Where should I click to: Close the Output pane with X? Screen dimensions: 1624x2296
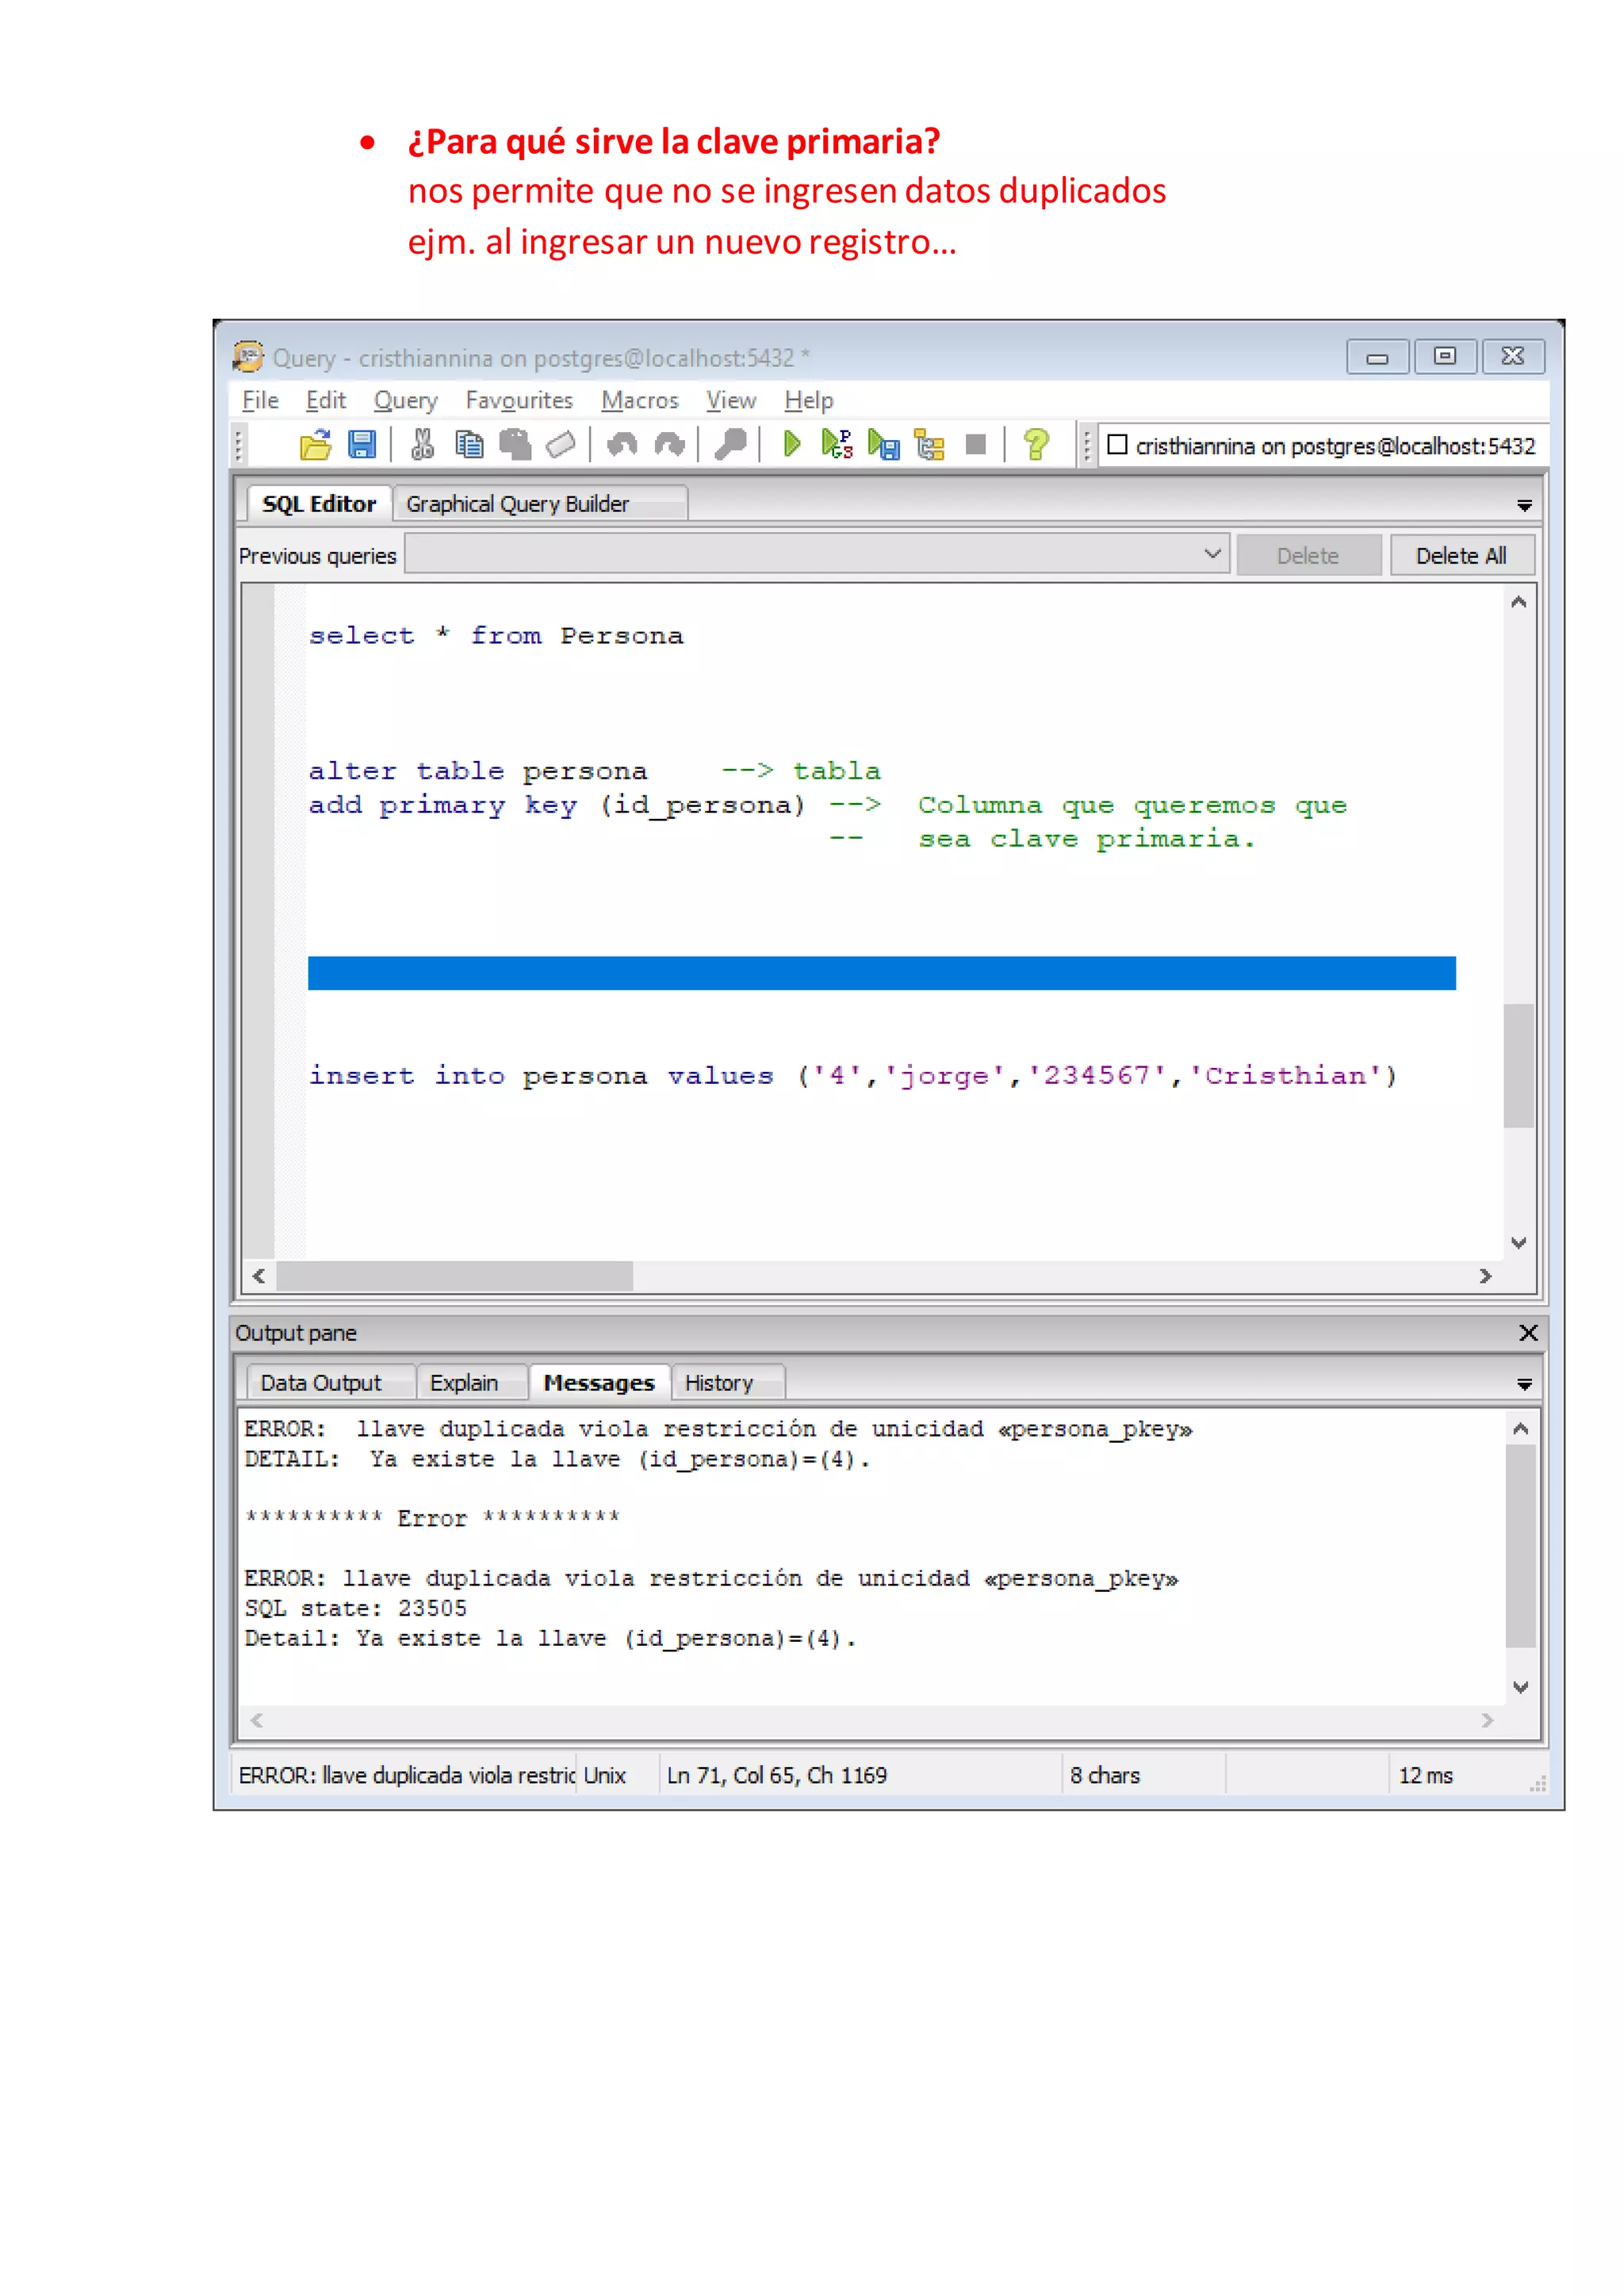[x=1528, y=1333]
